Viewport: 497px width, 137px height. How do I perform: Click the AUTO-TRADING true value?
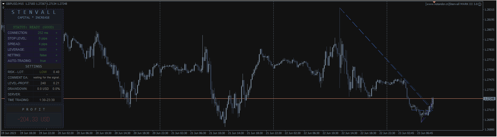[43, 61]
